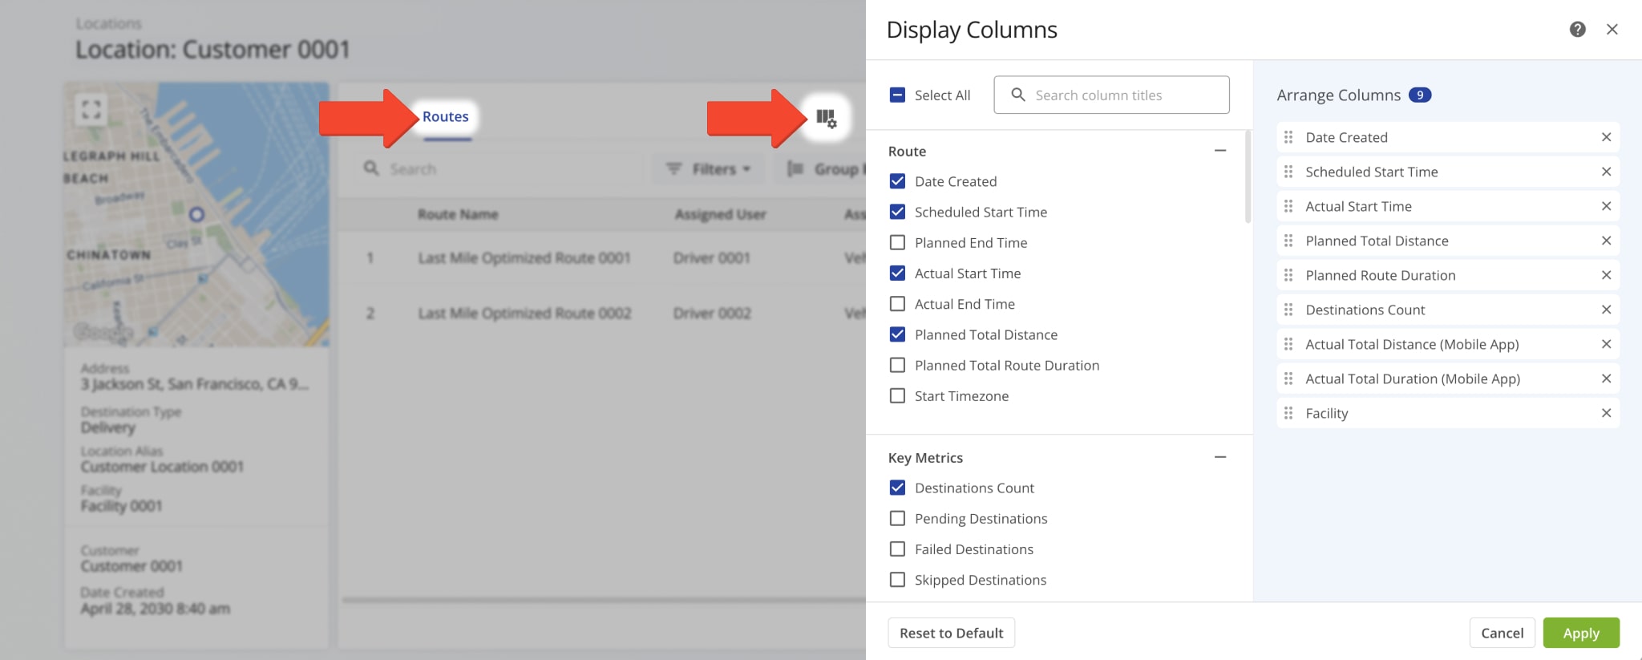
Task: Close the Display Columns panel
Action: pos(1612,30)
